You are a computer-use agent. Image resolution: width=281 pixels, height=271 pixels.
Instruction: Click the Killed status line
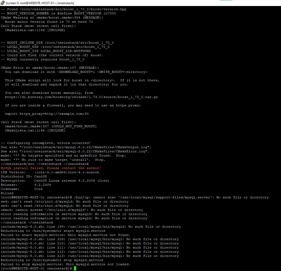7,193
